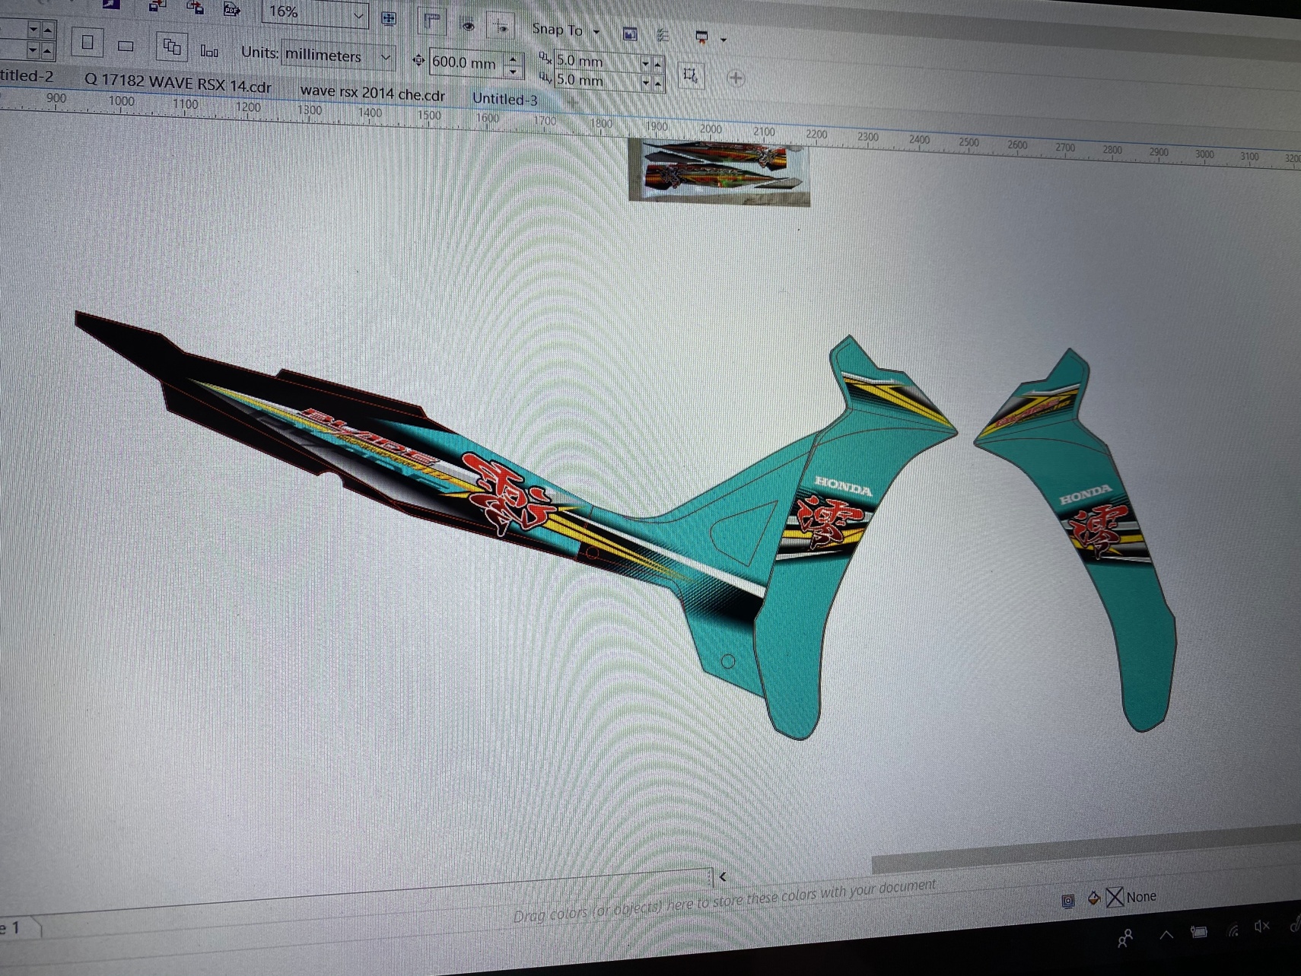Increase the page width with the up arrow
Image resolution: width=1301 pixels, height=976 pixels.
[48, 29]
